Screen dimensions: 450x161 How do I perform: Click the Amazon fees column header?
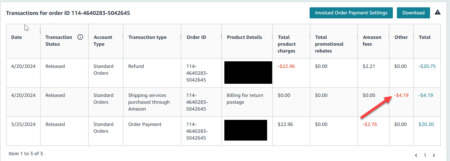(372, 41)
